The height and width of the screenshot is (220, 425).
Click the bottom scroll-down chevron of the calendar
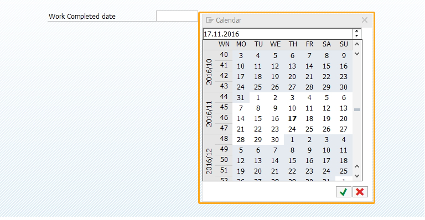(357, 176)
